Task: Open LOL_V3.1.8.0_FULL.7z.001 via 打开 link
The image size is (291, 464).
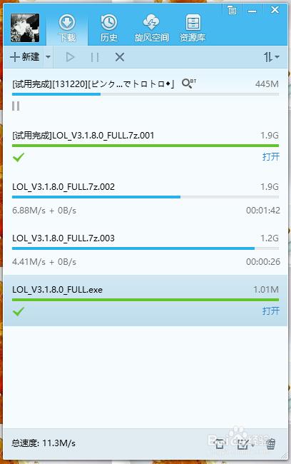Action: tap(271, 156)
